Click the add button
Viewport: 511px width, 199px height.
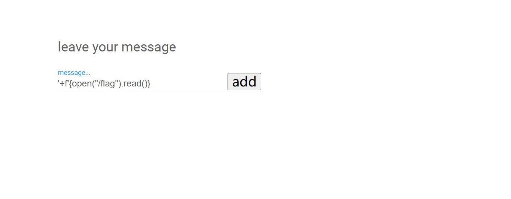tap(244, 82)
